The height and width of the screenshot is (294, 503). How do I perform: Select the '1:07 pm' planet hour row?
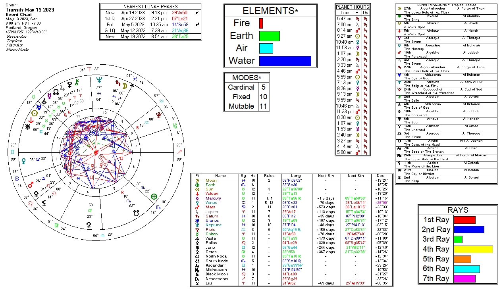click(353, 54)
